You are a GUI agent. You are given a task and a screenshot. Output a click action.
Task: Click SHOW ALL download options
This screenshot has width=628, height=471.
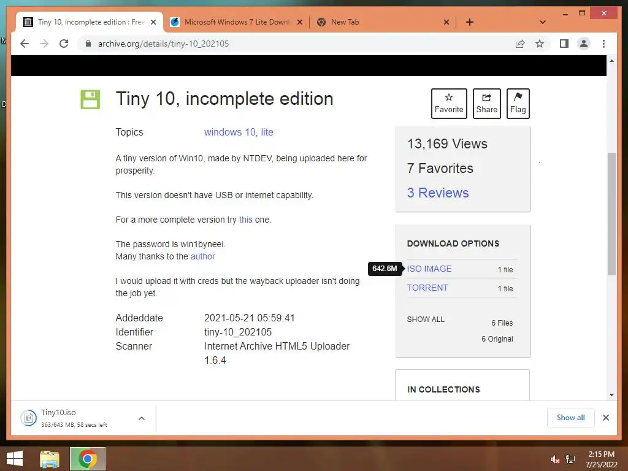pyautogui.click(x=426, y=319)
